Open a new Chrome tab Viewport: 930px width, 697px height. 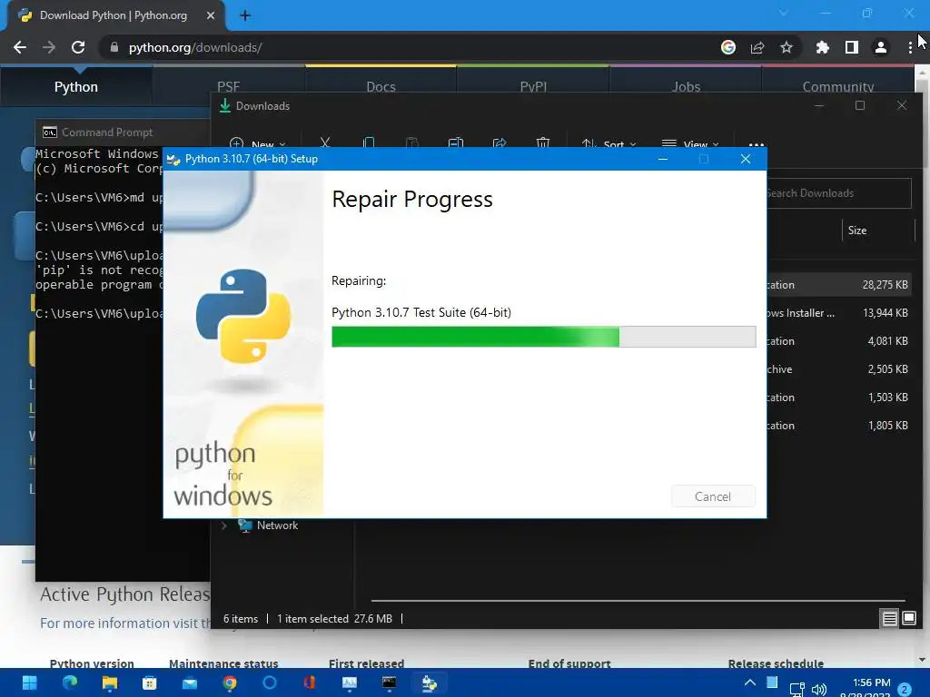[245, 15]
